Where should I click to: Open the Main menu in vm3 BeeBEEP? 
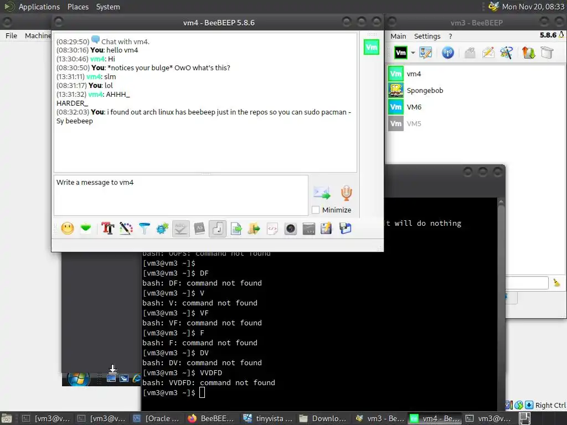[x=398, y=36]
